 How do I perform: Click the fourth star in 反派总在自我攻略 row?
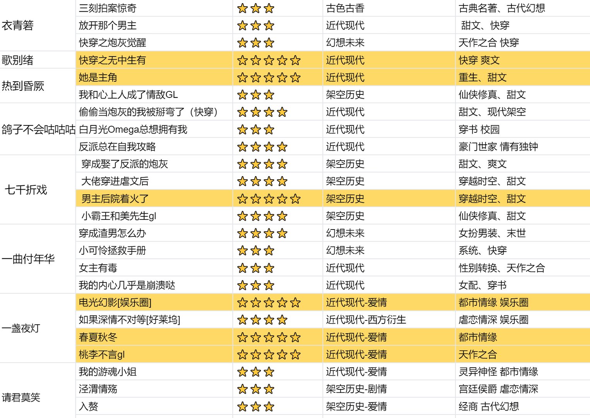pos(282,147)
